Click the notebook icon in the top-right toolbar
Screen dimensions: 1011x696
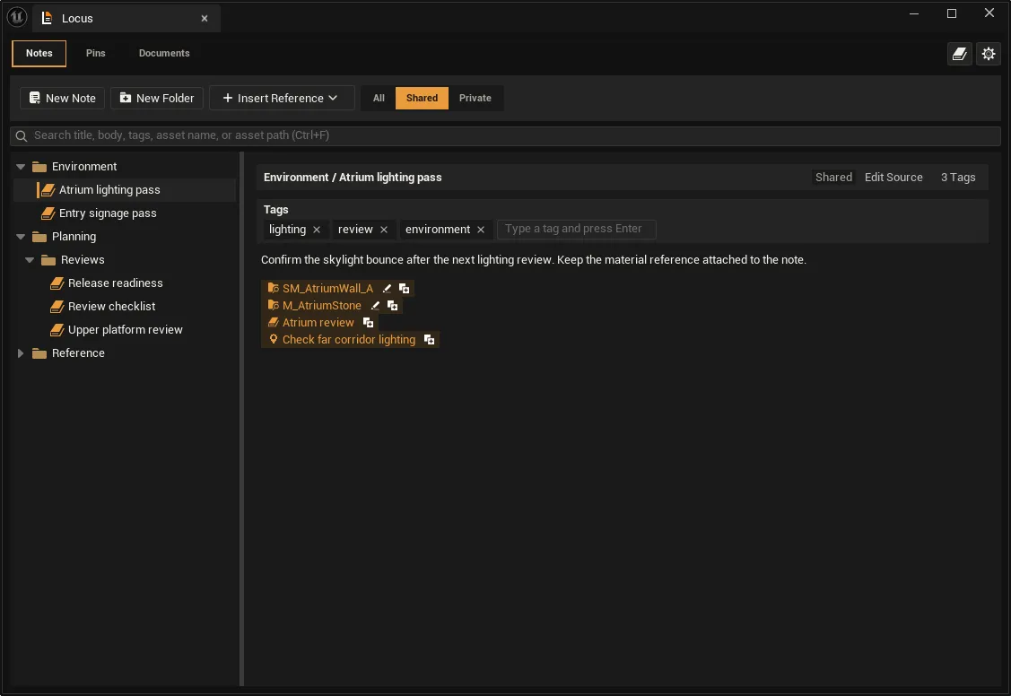960,54
